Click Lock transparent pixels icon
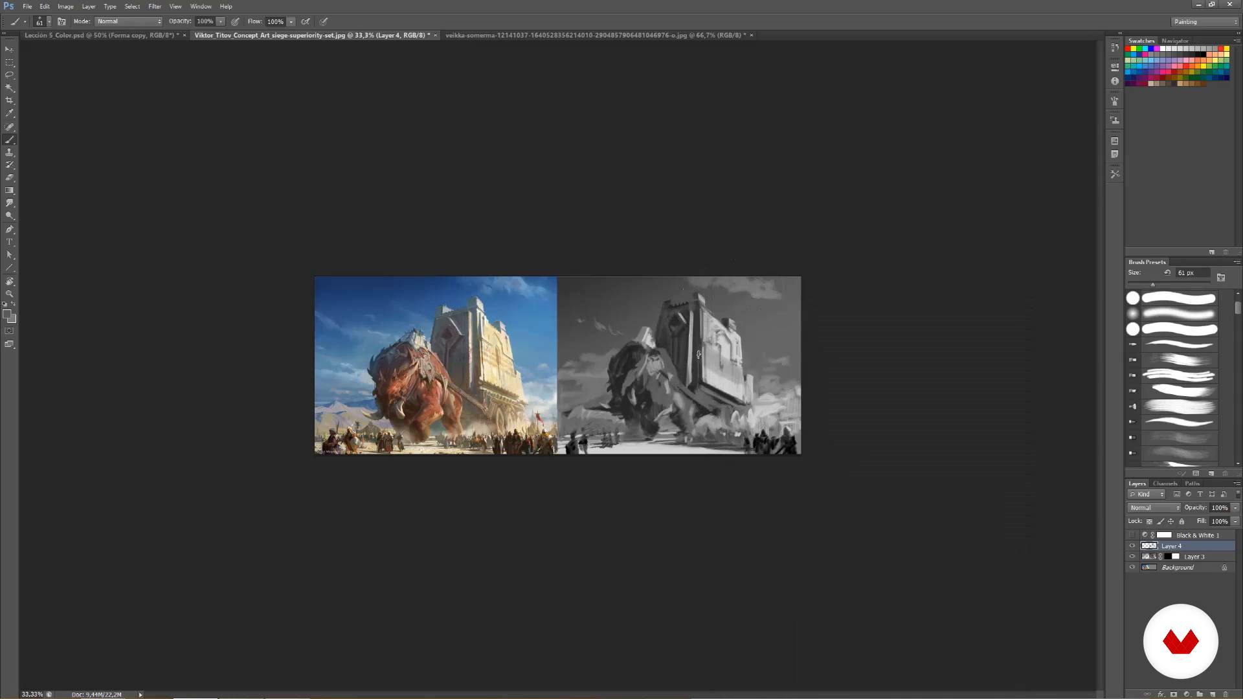The height and width of the screenshot is (699, 1243). pyautogui.click(x=1150, y=521)
